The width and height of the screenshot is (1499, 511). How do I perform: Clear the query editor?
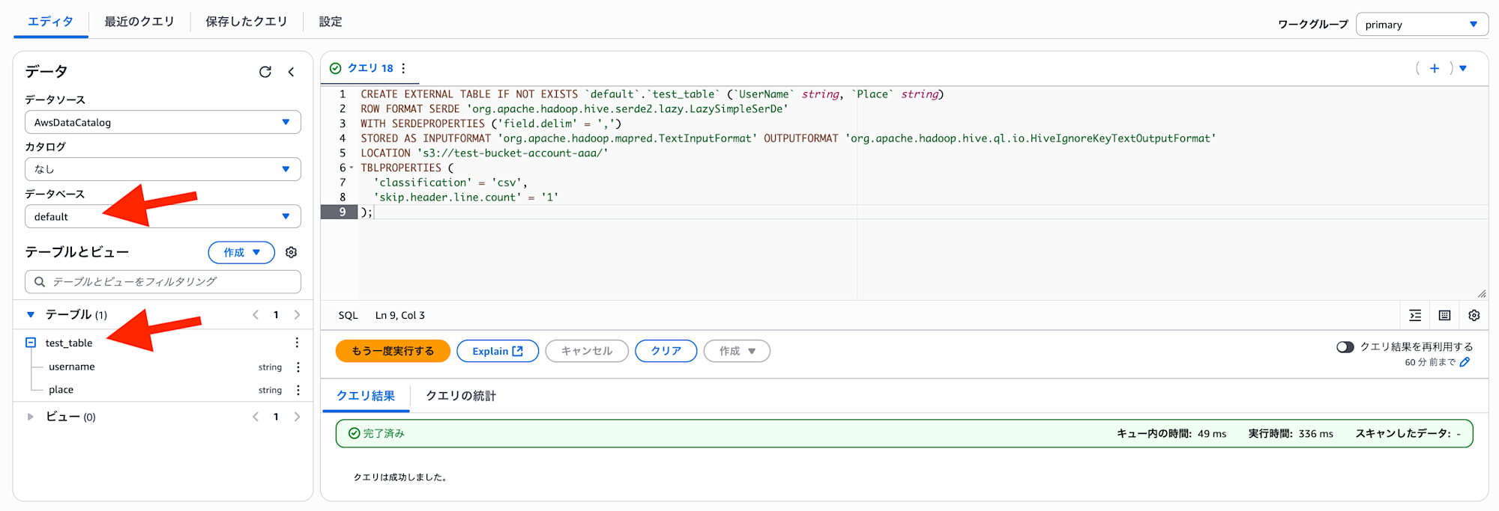tap(666, 351)
